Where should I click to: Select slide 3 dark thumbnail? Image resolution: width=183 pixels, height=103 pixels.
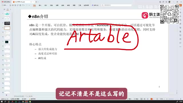pyautogui.click(x=7, y=23)
